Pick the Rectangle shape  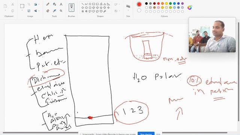94,4
